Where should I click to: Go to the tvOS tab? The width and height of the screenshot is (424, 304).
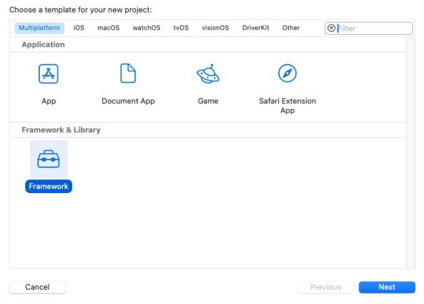(181, 28)
